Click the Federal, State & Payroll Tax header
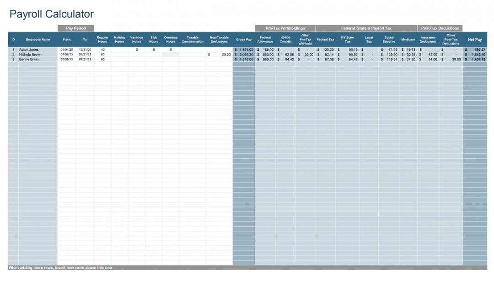 366,28
